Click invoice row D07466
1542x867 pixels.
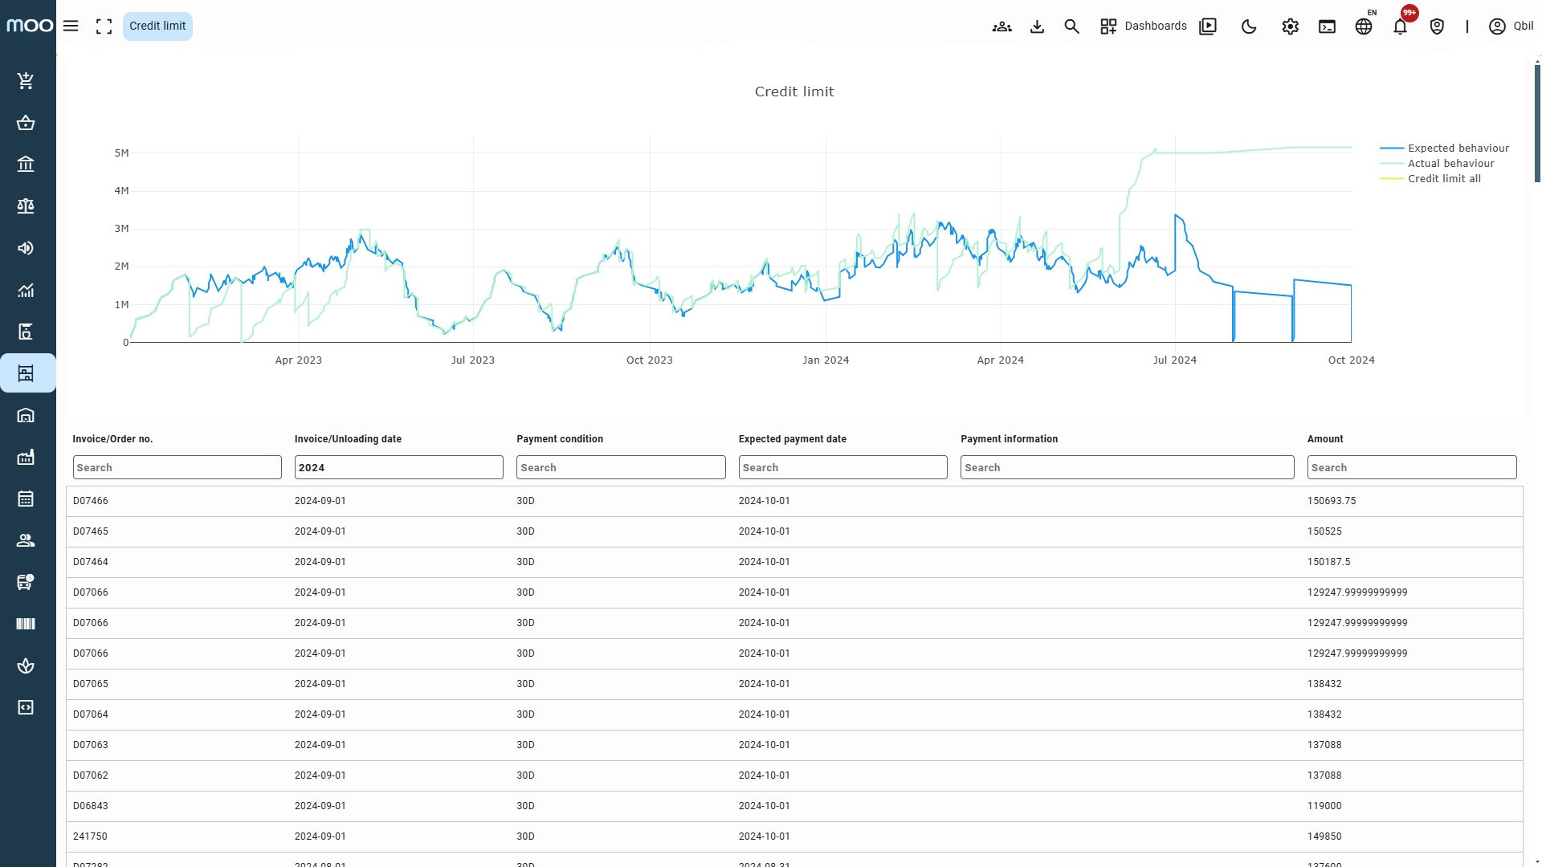91,501
